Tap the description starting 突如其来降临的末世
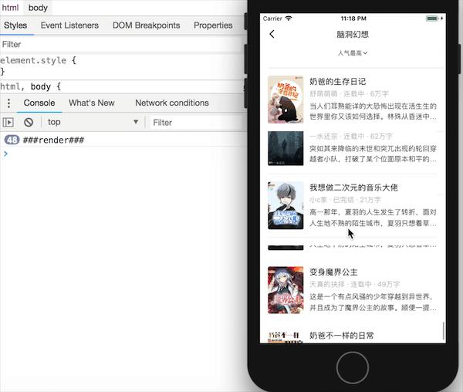Viewport: 463px width, 392px height. tap(373, 154)
